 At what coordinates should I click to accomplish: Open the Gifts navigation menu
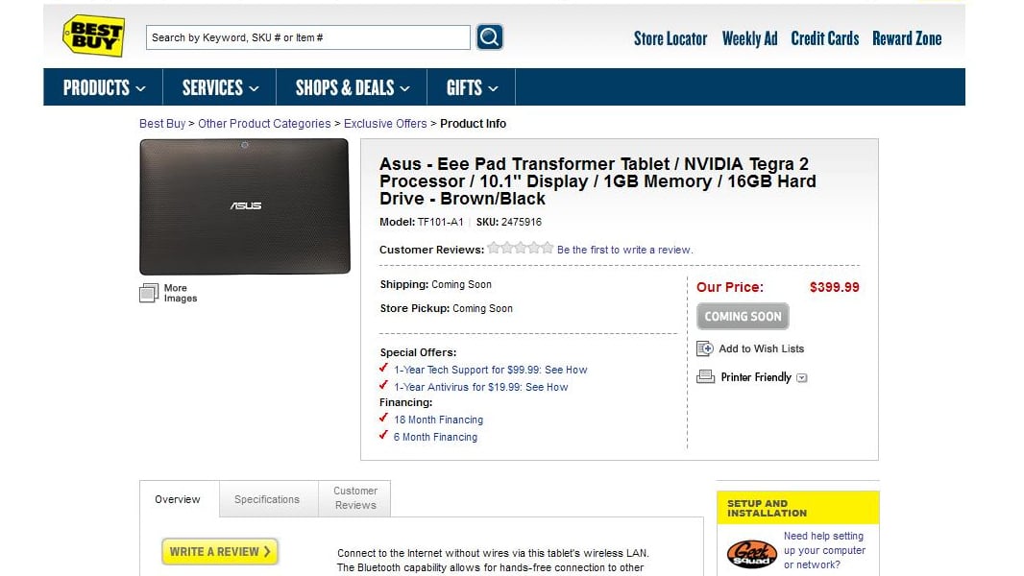472,87
